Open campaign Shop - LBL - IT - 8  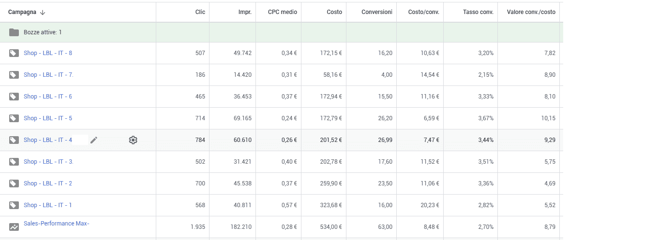48,53
